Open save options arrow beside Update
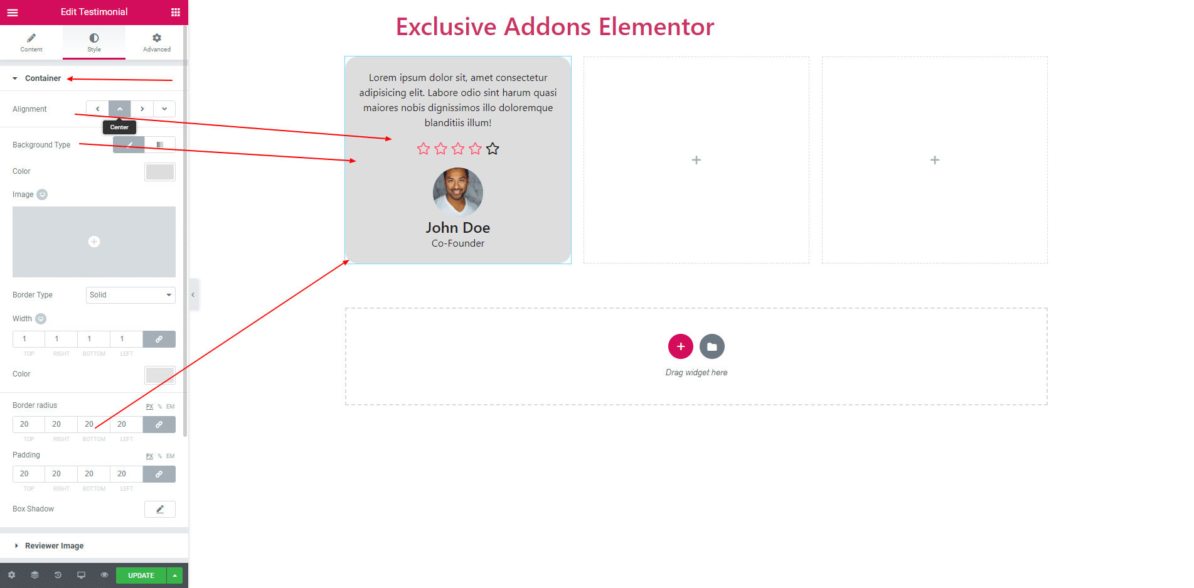Viewport: 1194px width, 588px height. tap(175, 575)
